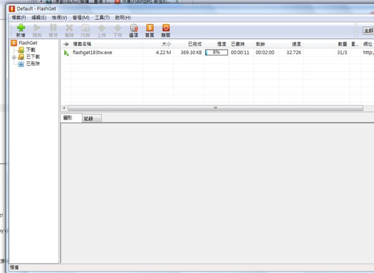Click the Move Down arrow icon
Image resolution: width=374 pixels, height=273 pixels.
pos(118,28)
